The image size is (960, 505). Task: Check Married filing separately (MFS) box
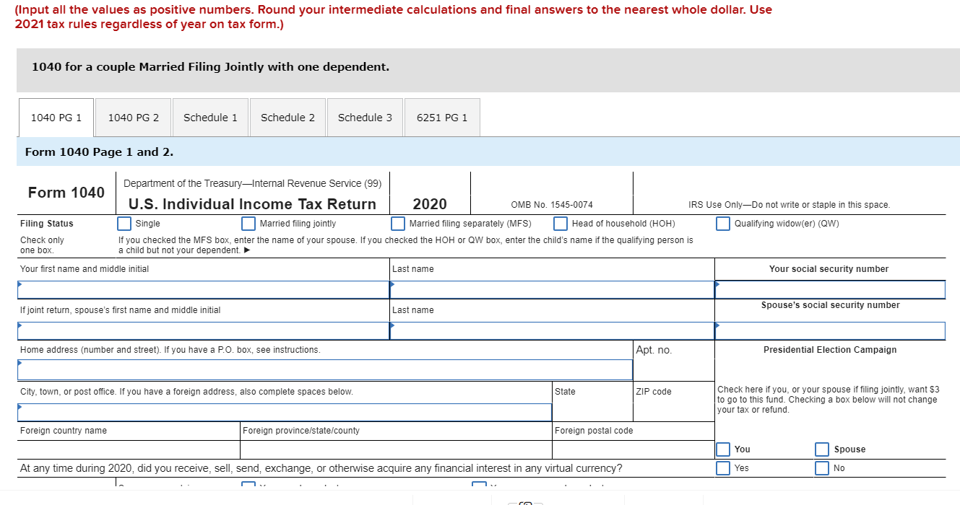[398, 224]
